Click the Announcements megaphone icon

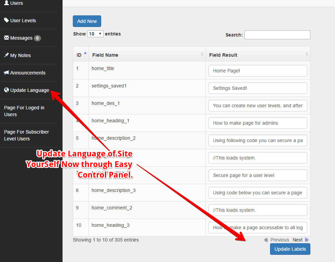[x=6, y=73]
